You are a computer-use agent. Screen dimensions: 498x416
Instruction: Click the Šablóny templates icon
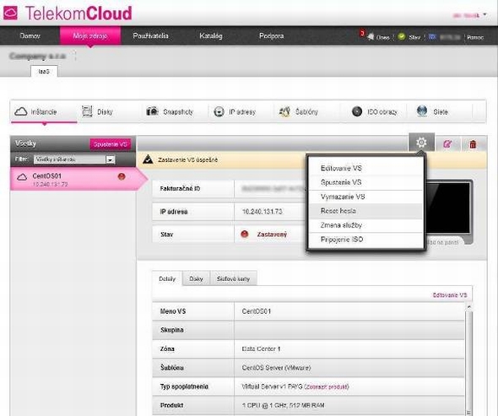pyautogui.click(x=284, y=111)
